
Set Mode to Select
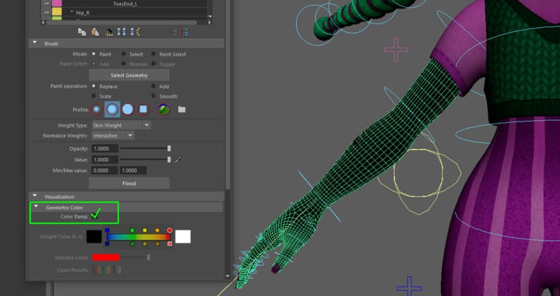point(124,54)
